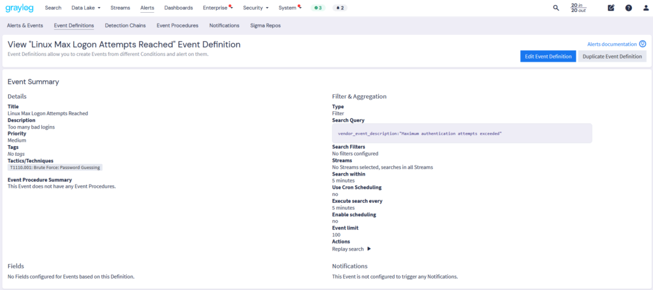This screenshot has width=653, height=290.
Task: Switch to the Notifications tab
Action: (224, 25)
